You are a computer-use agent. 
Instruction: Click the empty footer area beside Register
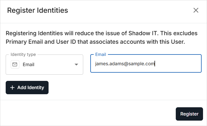click(x=85, y=114)
